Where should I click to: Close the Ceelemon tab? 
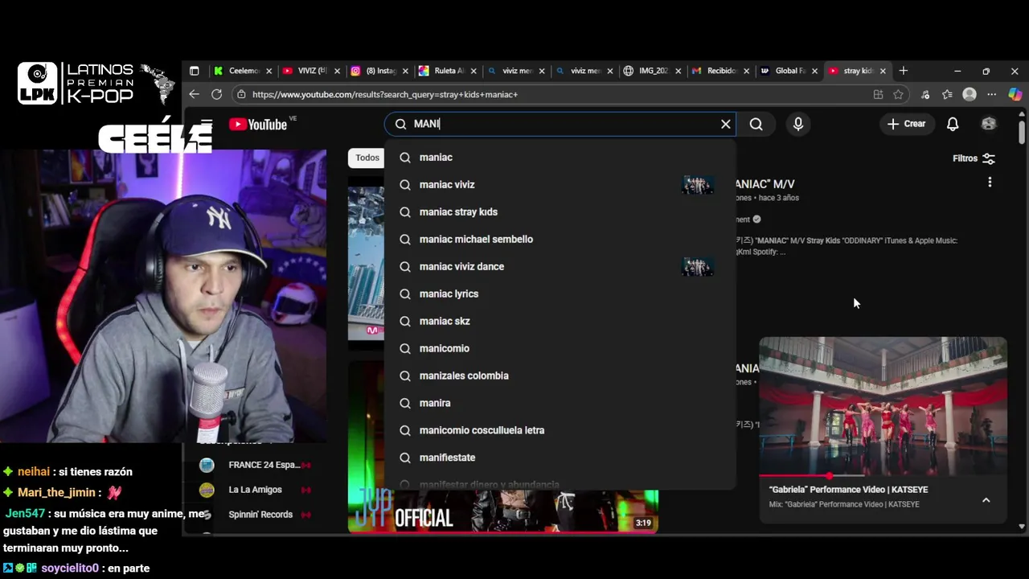click(x=269, y=71)
